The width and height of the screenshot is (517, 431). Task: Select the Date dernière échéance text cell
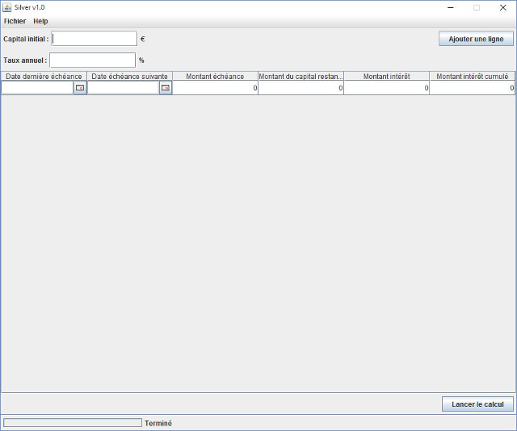(x=37, y=88)
